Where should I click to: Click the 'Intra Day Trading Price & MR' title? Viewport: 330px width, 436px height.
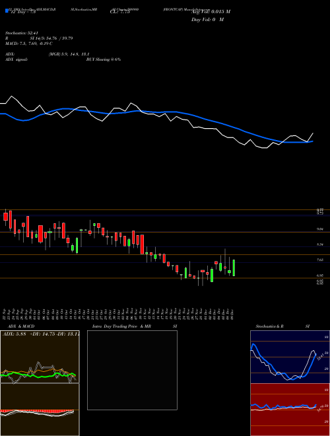point(122,326)
